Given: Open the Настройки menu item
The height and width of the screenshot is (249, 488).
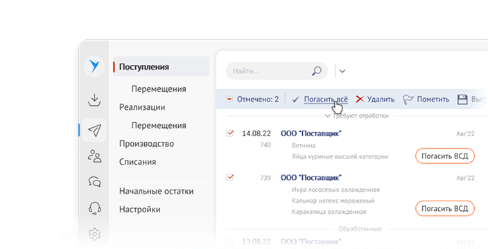Looking at the screenshot, I should point(140,210).
